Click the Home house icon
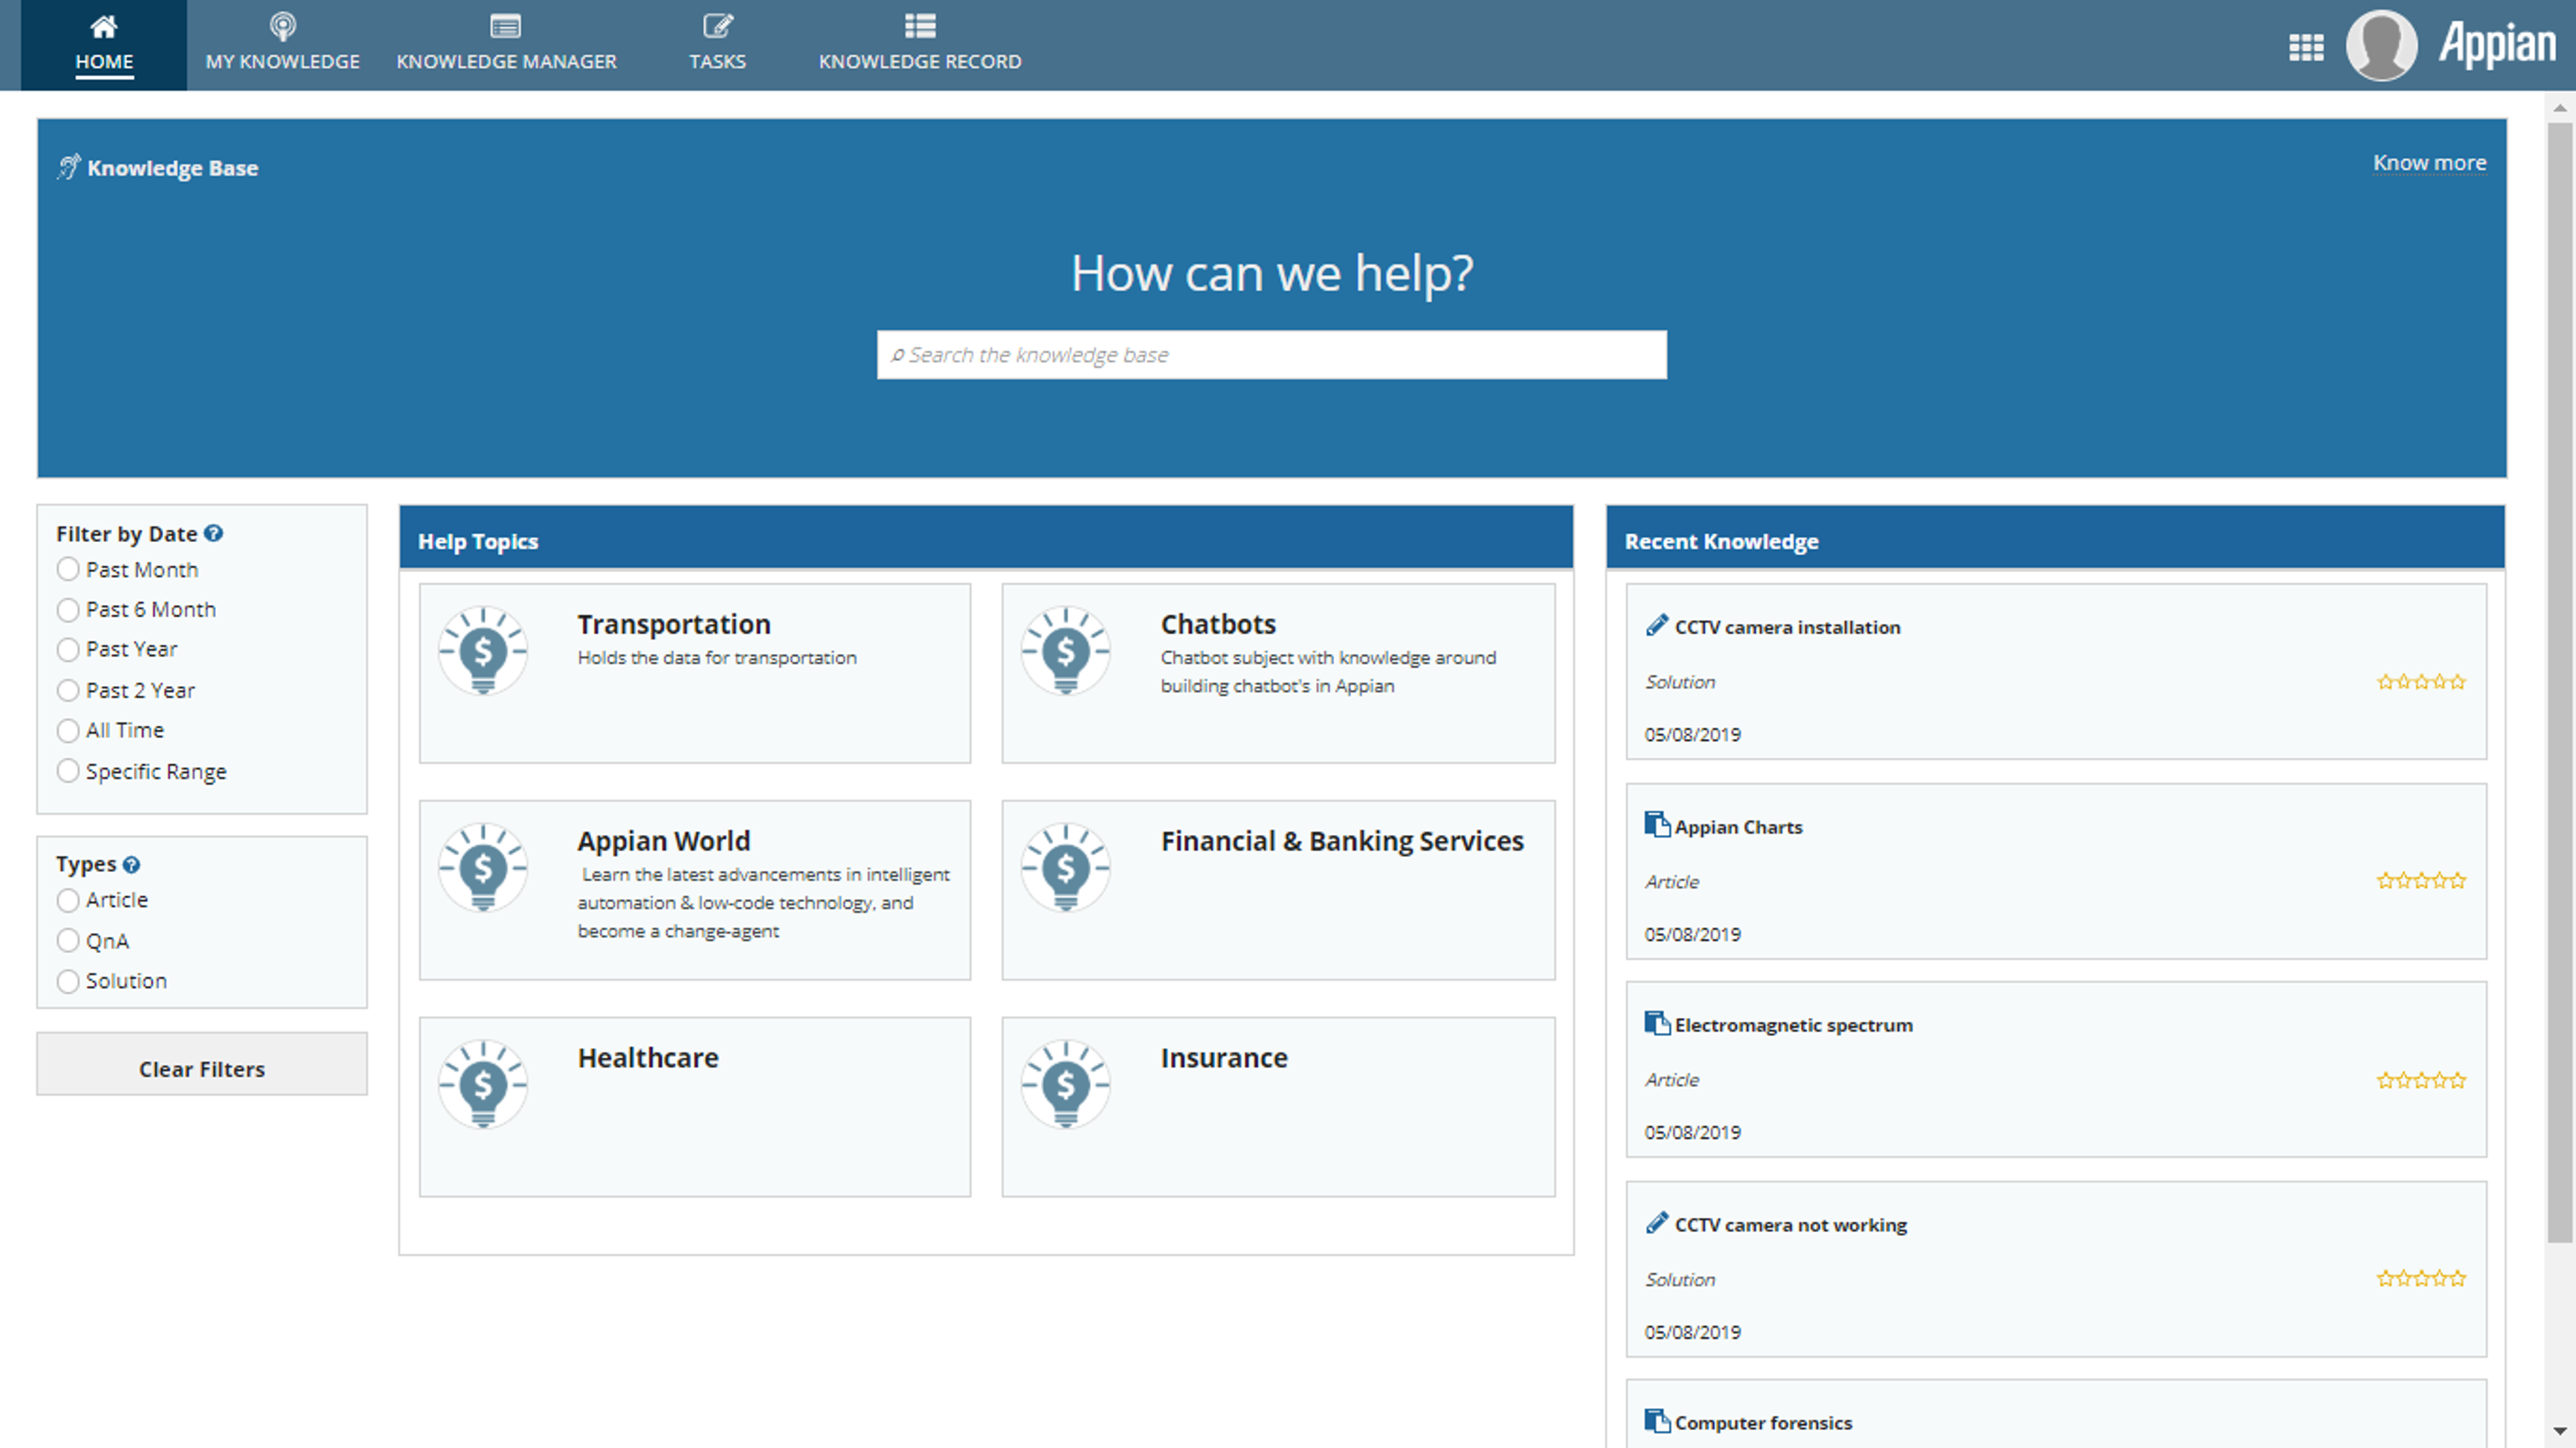2576x1448 pixels. [104, 26]
